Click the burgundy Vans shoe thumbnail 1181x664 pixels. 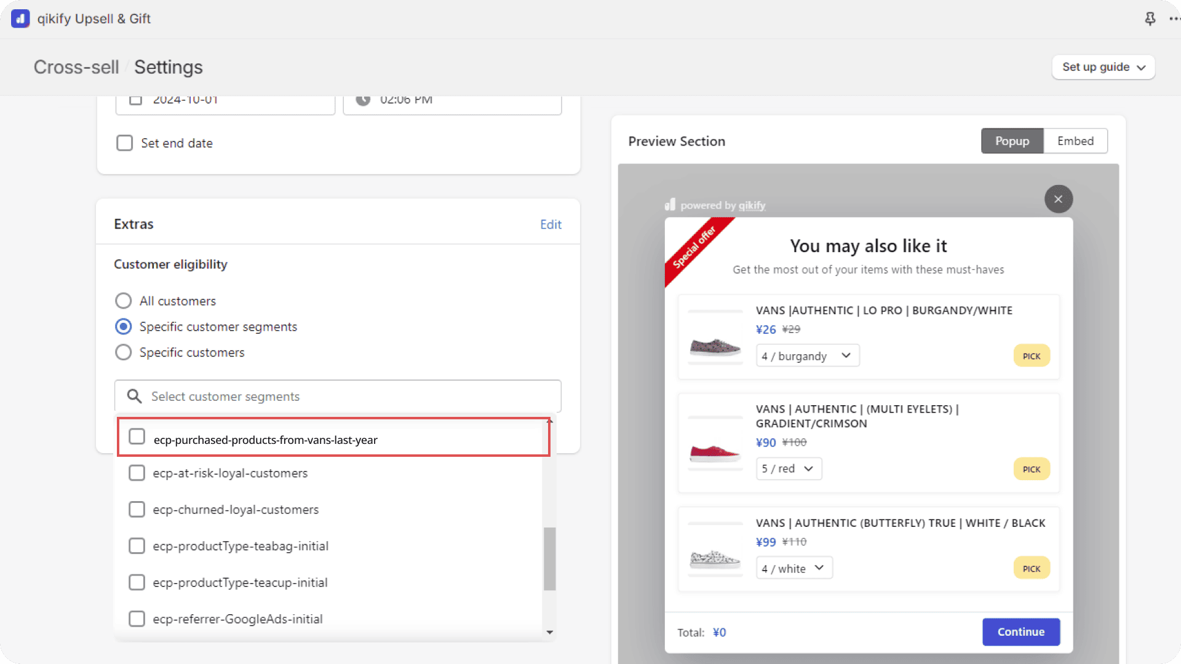coord(715,347)
